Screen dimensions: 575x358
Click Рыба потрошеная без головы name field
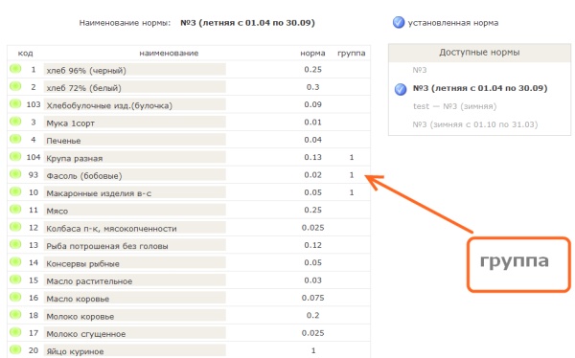[134, 245]
